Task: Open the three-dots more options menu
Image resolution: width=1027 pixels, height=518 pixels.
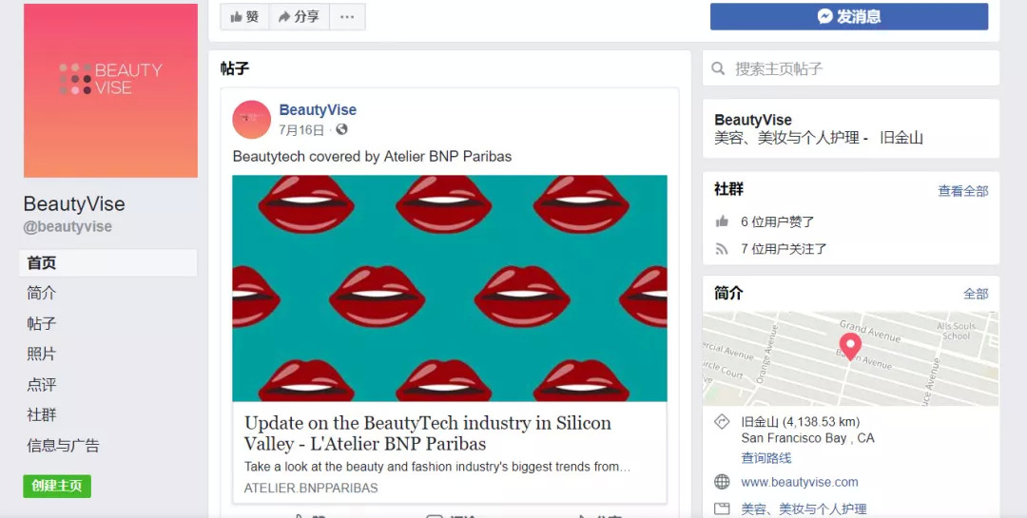Action: pos(347,17)
